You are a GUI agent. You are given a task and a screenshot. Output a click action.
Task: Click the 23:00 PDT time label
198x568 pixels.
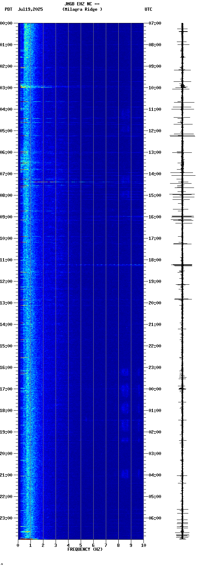[6, 518]
